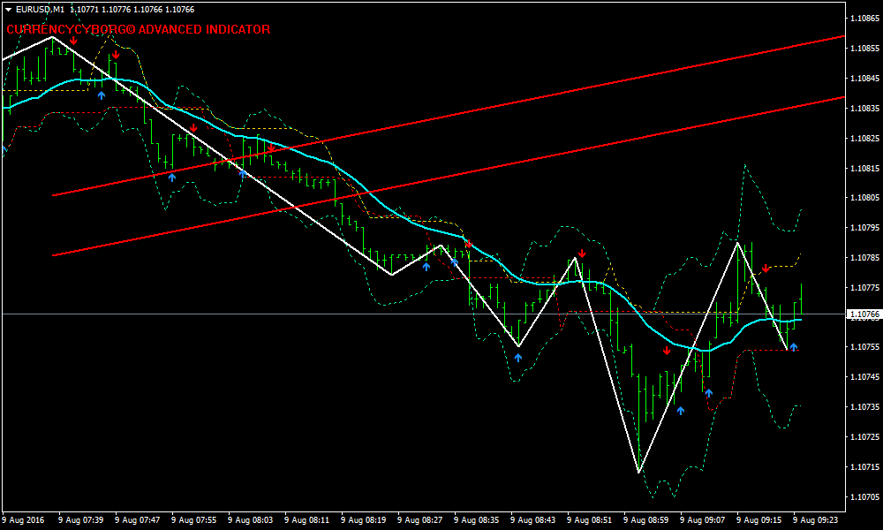
Task: Open the chart dropdown triangle beside EURUSD,M1
Action: pyautogui.click(x=8, y=9)
